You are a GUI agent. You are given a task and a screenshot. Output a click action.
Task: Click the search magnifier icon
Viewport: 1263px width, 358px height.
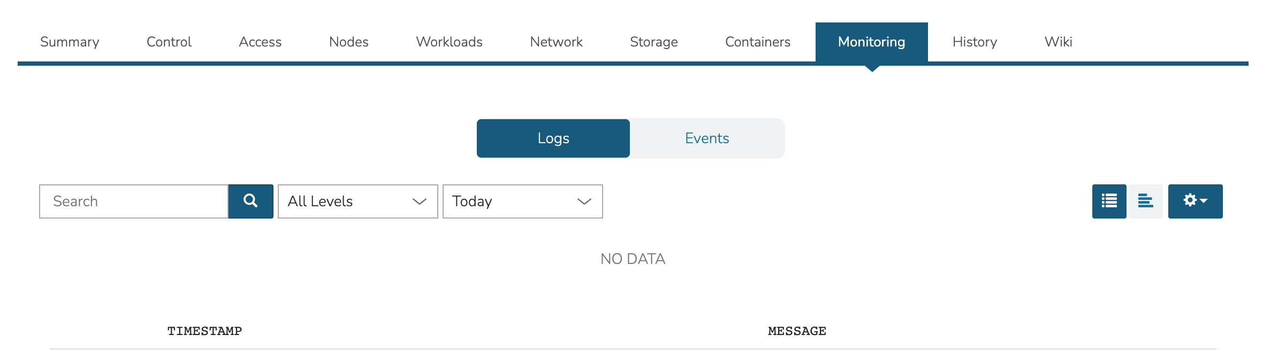click(250, 201)
